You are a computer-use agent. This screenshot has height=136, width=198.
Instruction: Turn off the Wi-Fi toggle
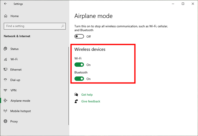79,65
